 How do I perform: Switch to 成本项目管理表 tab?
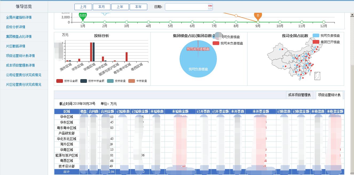(299, 95)
